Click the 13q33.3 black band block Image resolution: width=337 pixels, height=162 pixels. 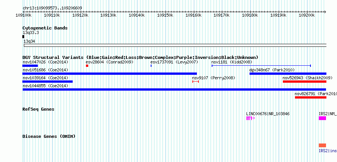click(23, 37)
